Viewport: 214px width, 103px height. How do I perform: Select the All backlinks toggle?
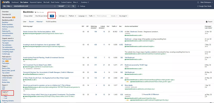tap(52, 16)
